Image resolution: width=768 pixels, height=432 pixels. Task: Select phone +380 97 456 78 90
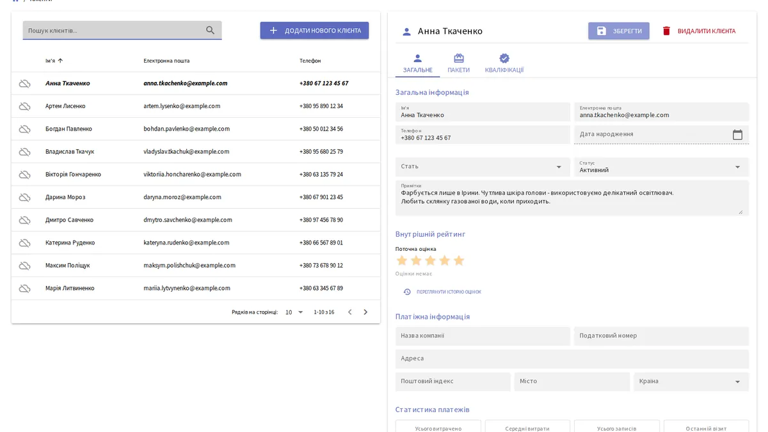click(x=321, y=220)
